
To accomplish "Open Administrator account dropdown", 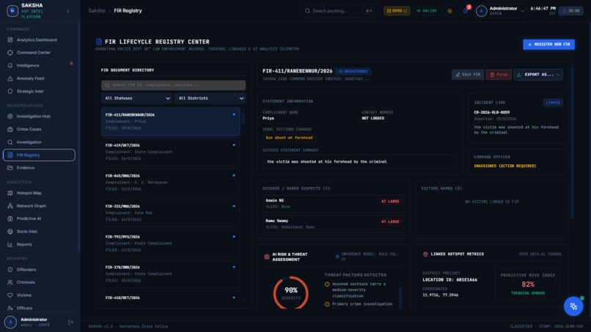I will coord(501,11).
